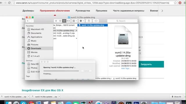Screen dimensions: 186x104
Task: Open the Драйверы tab on the Canon page
Action: point(28,11)
